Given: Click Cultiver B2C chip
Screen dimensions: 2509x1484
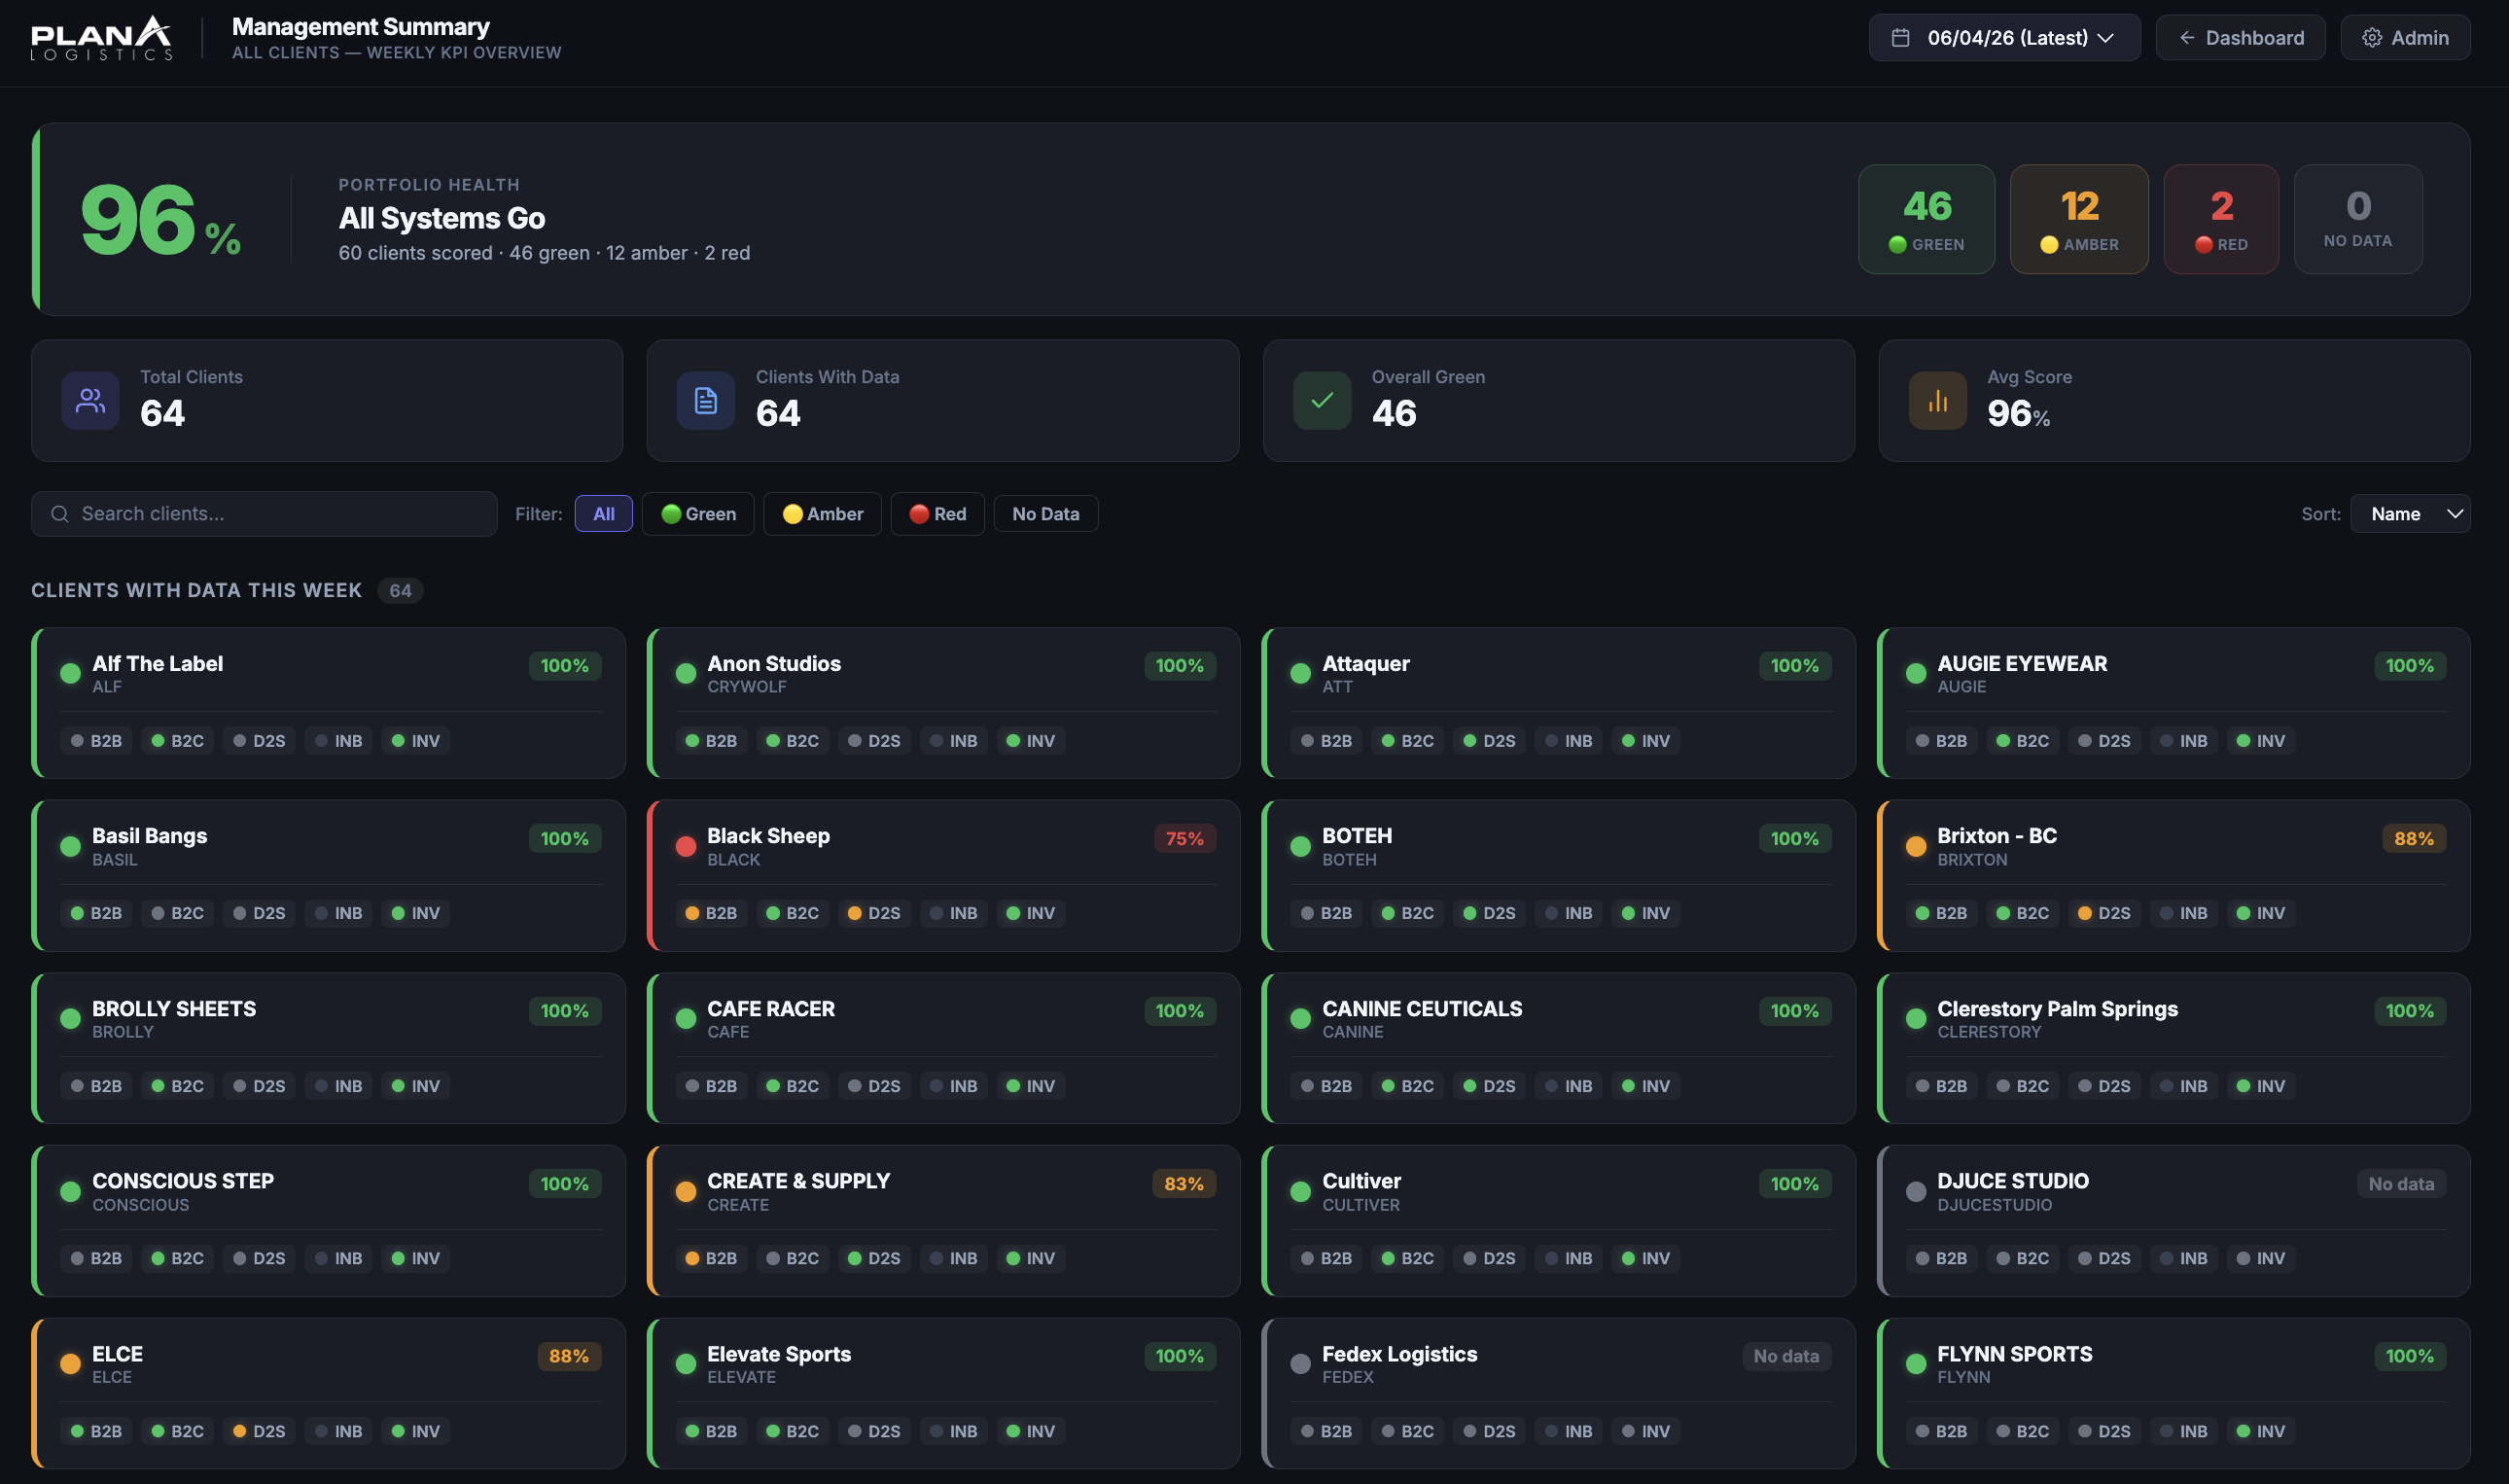Looking at the screenshot, I should tap(1408, 1258).
